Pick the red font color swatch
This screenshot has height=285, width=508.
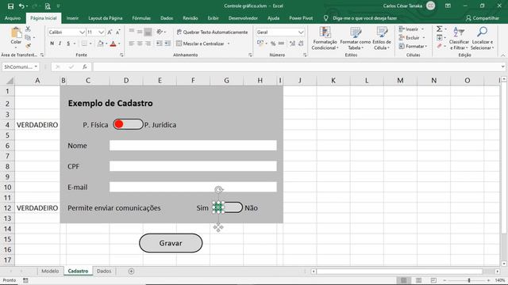[113, 44]
